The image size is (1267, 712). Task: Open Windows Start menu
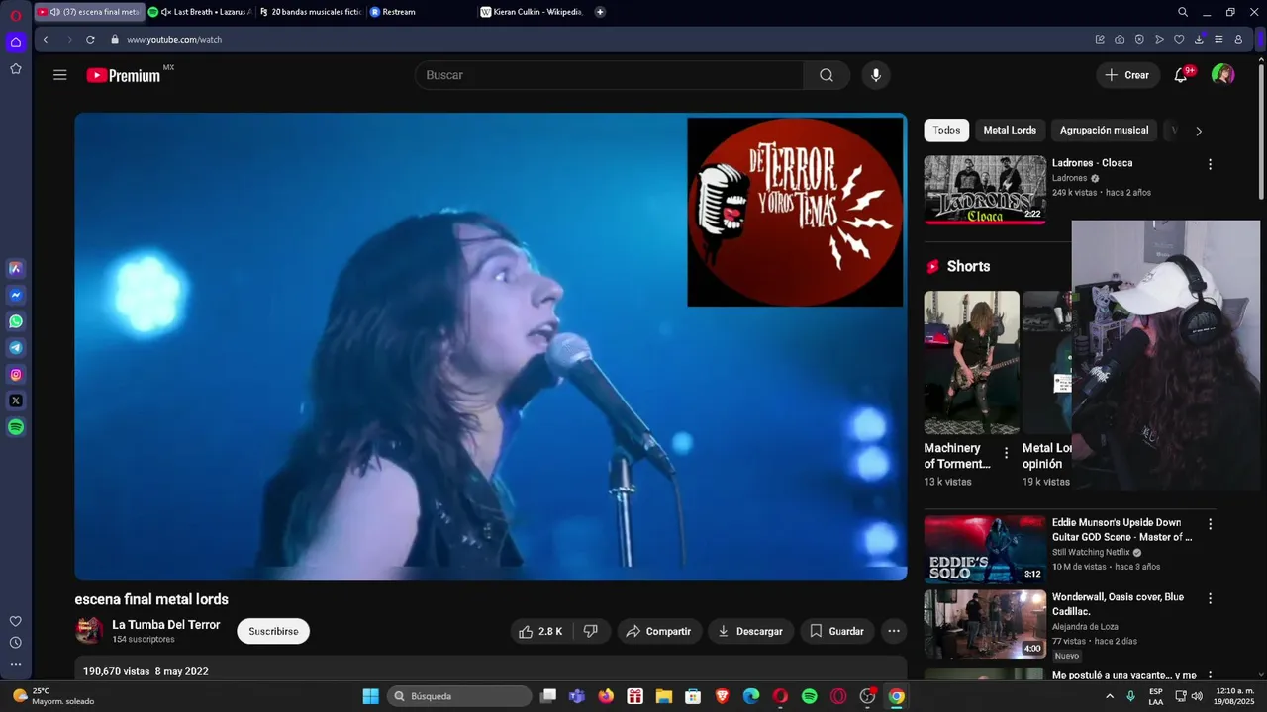pyautogui.click(x=370, y=696)
